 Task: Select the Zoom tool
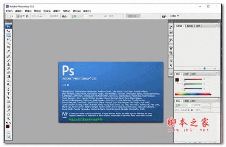[8, 119]
